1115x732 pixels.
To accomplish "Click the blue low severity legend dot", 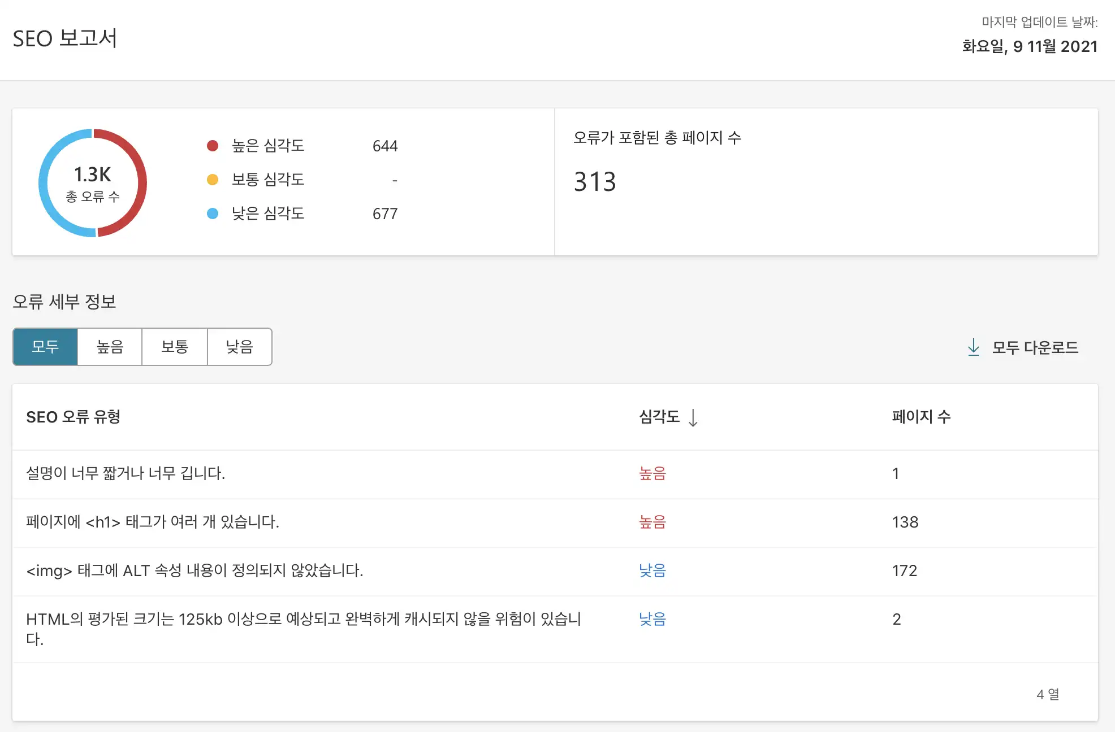I will pos(213,213).
